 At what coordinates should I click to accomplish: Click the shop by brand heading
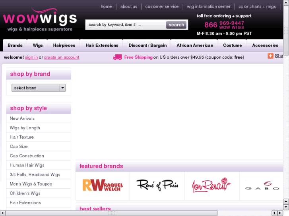[x=30, y=74]
